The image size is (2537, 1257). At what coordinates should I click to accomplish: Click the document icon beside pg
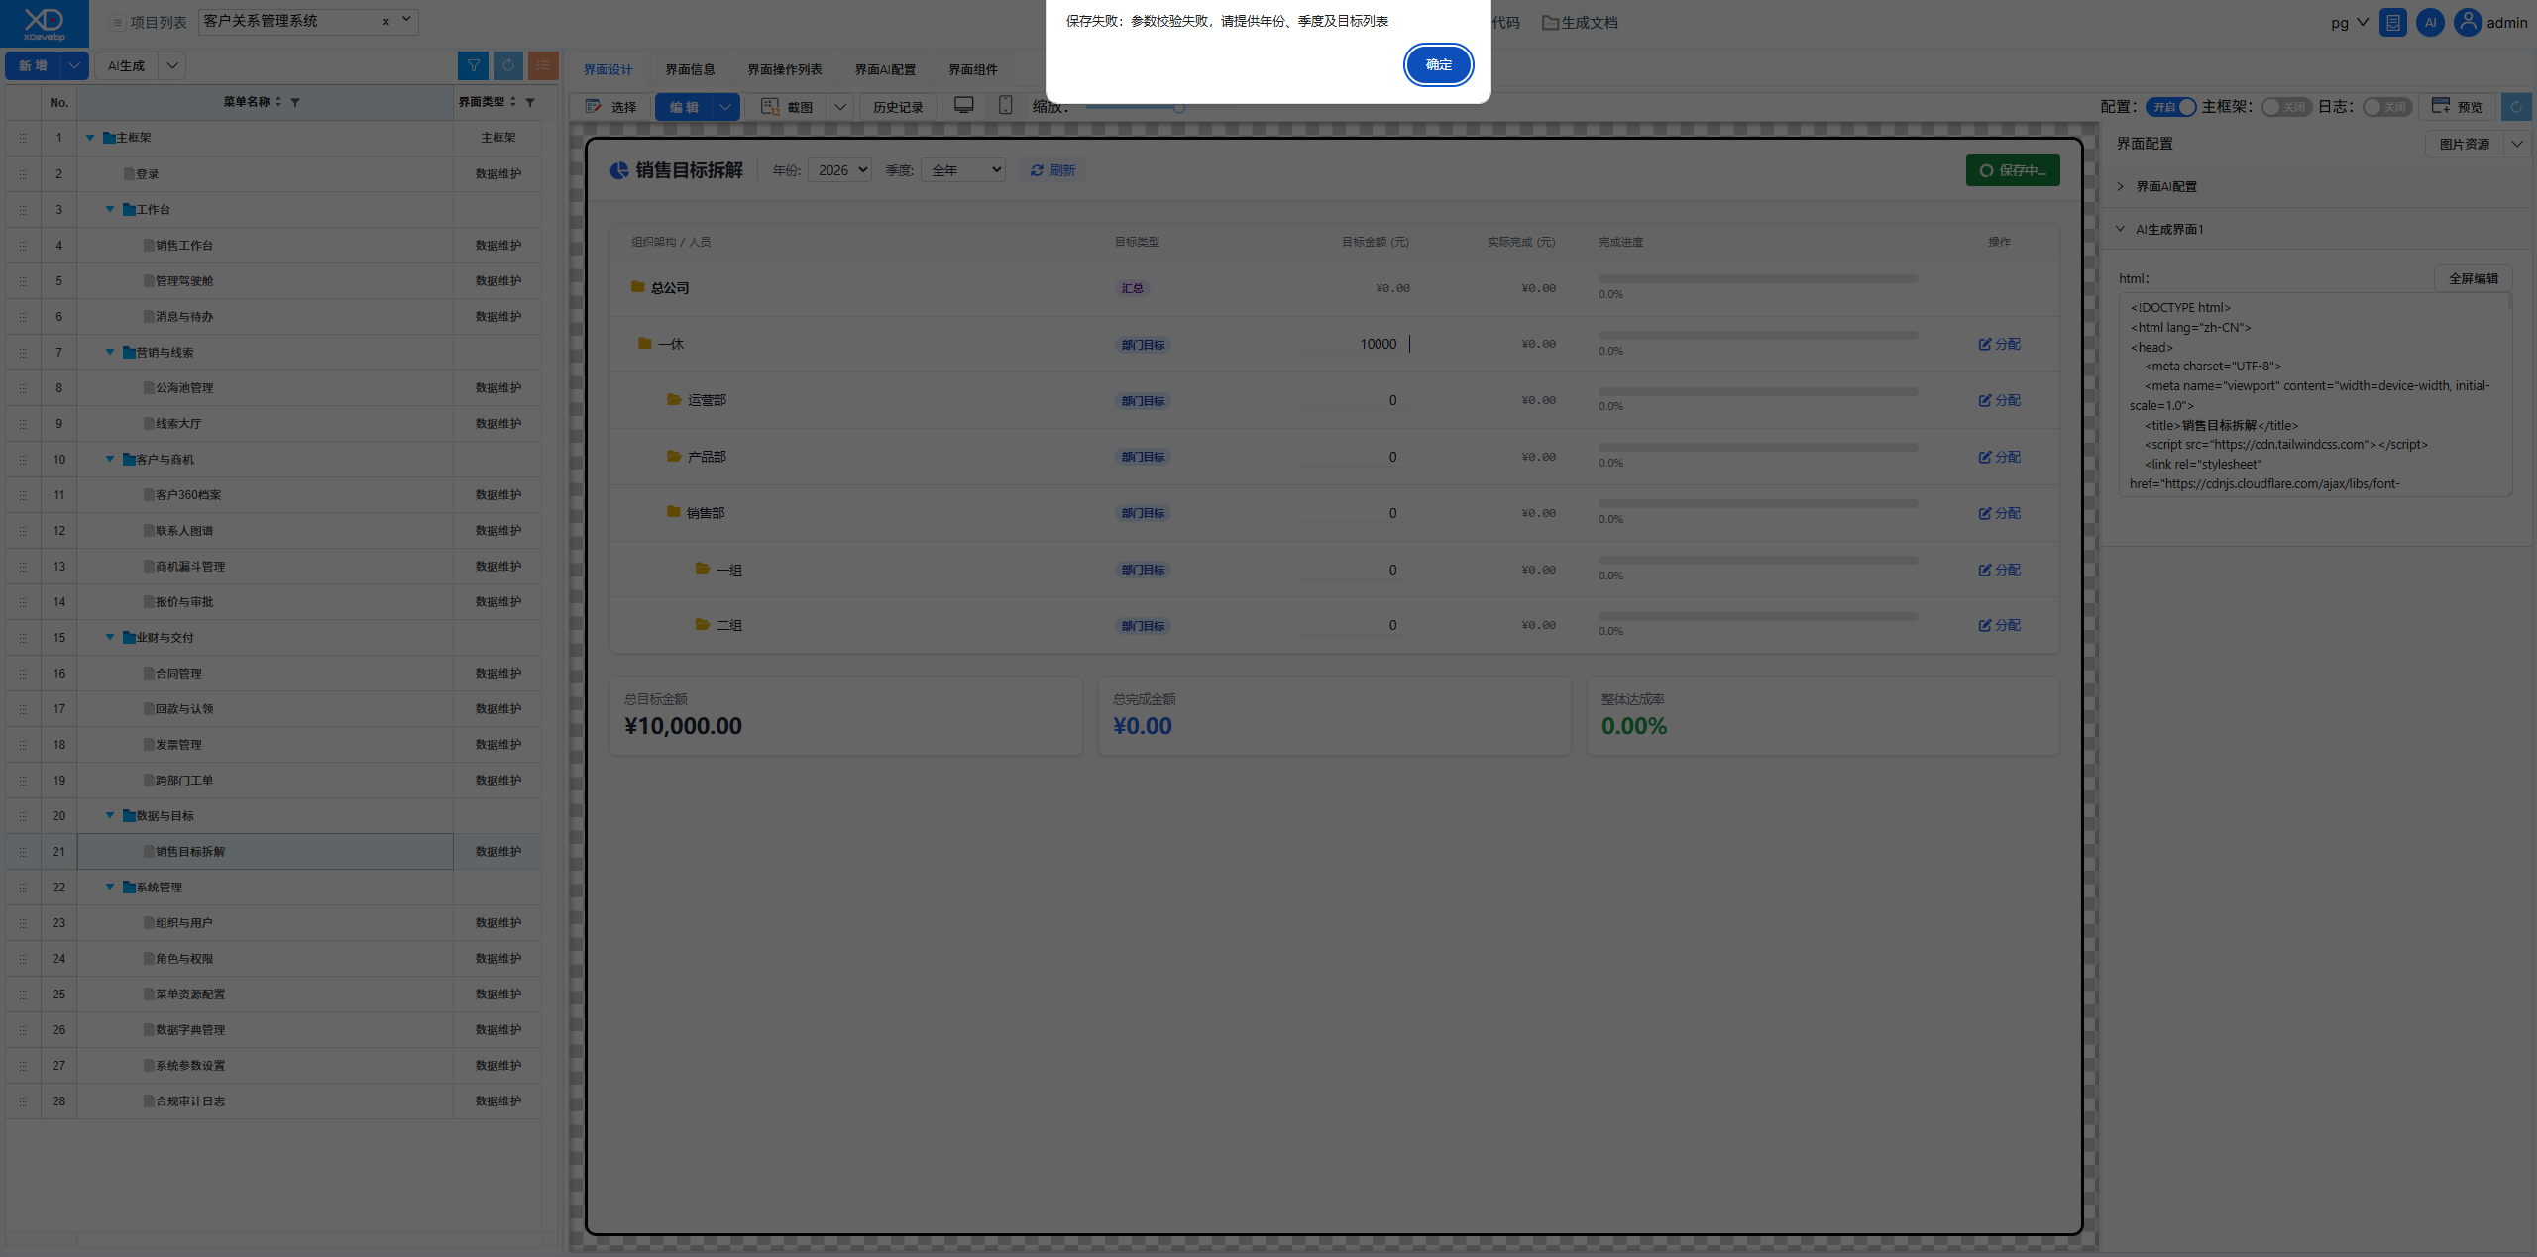(x=2393, y=22)
